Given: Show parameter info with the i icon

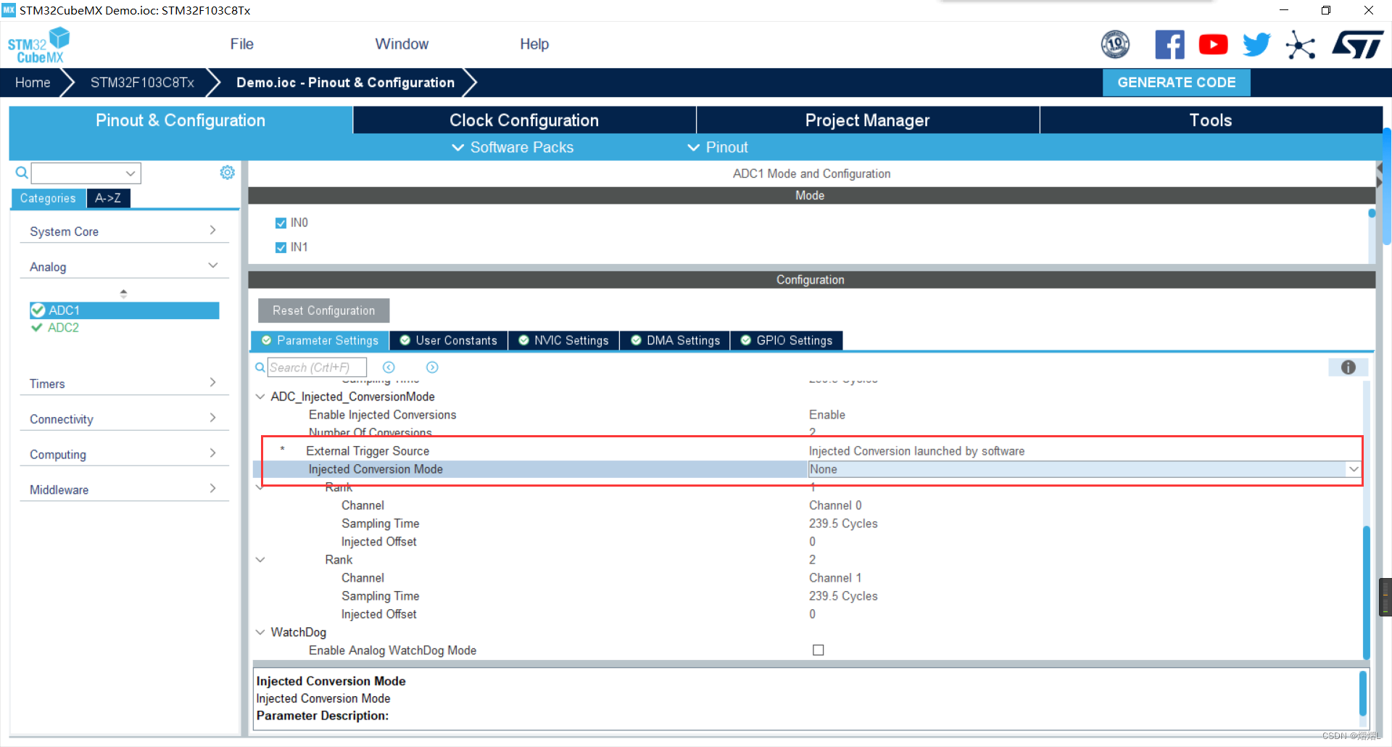Looking at the screenshot, I should pos(1348,368).
